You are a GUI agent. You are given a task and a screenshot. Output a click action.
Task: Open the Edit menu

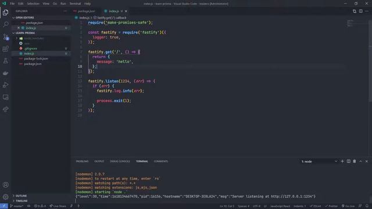[21, 3]
